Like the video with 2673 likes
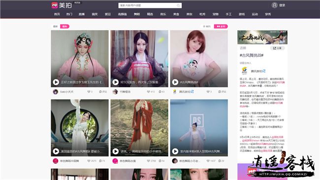Screen dimensions: 320x180 [89, 161]
